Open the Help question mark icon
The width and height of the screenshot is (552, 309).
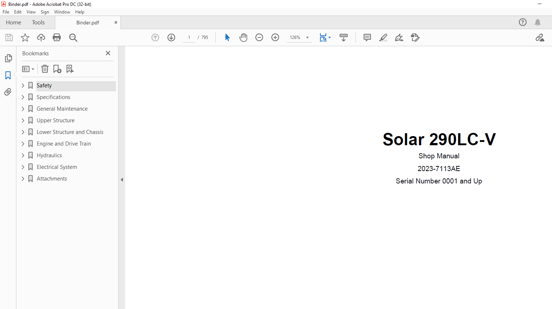click(523, 22)
